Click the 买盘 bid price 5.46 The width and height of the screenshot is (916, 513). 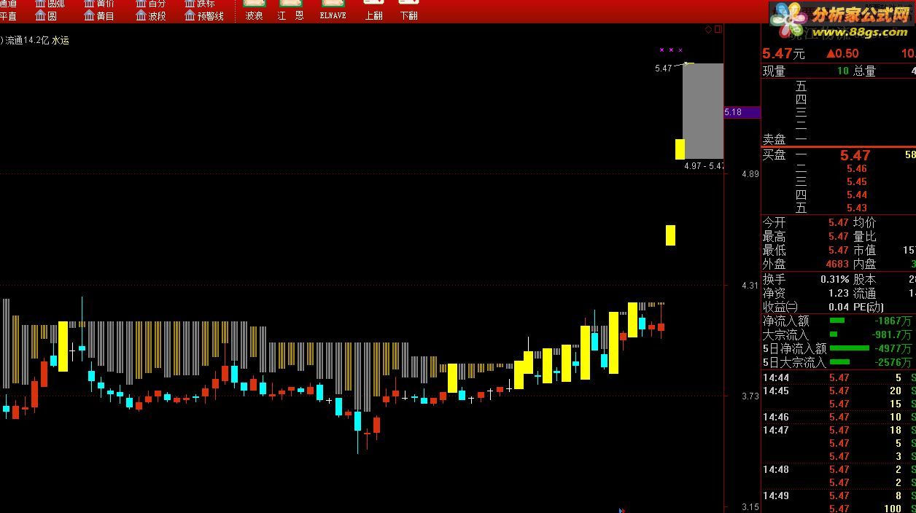click(857, 169)
